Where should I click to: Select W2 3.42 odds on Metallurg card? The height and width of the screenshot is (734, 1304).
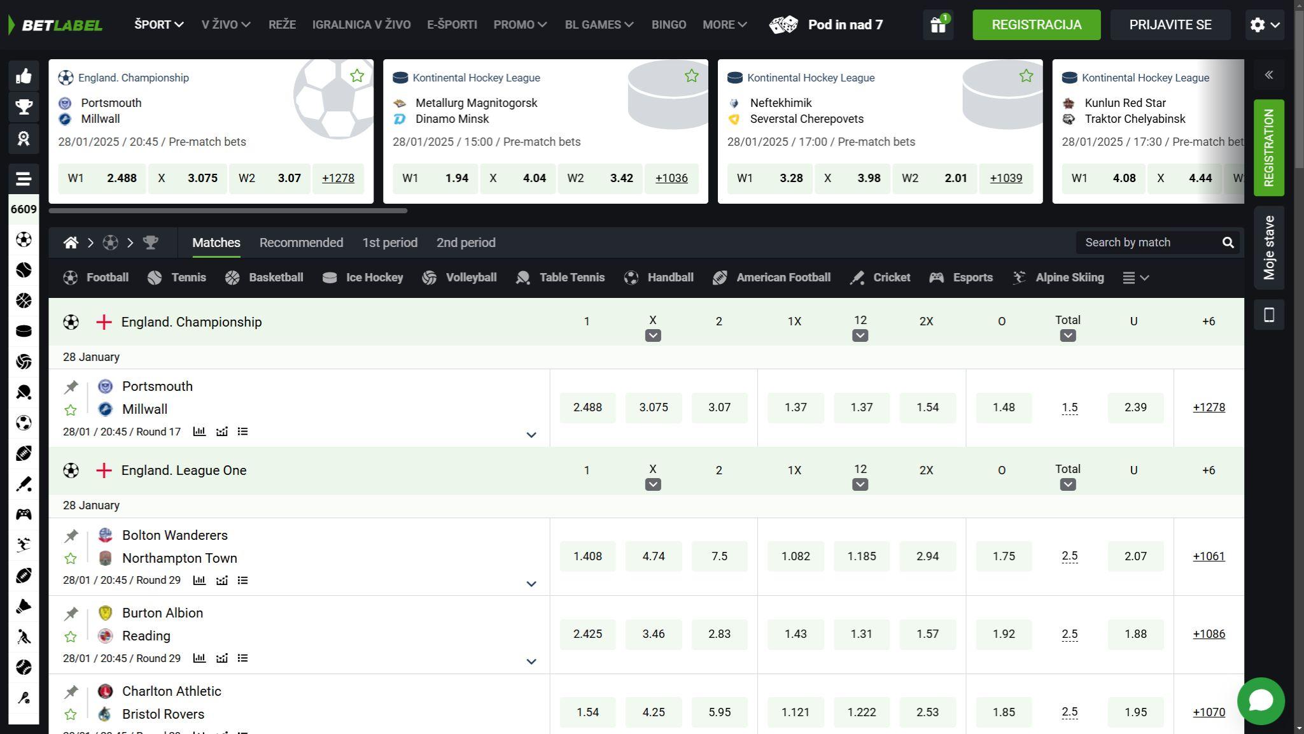[599, 178]
